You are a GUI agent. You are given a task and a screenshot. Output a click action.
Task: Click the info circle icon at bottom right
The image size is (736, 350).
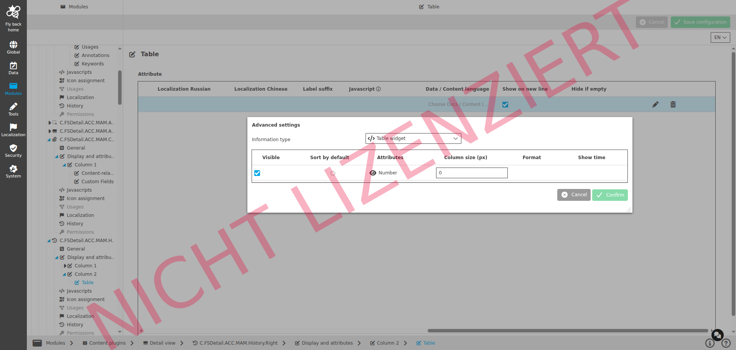click(x=710, y=343)
